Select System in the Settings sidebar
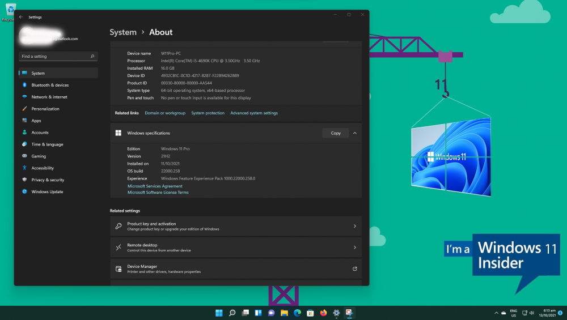 click(58, 73)
